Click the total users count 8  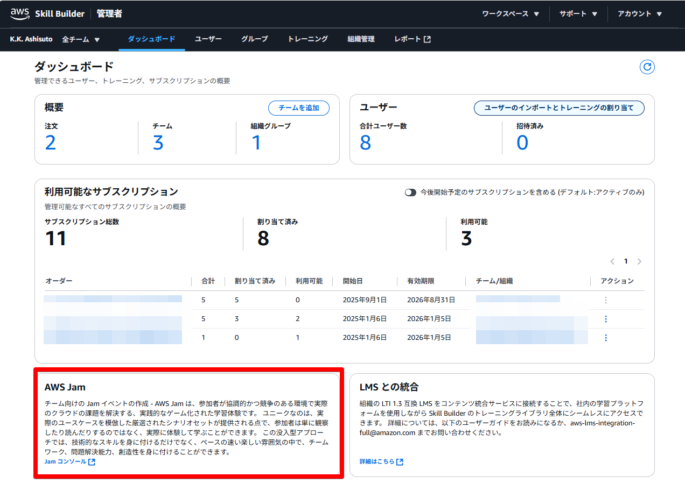365,143
